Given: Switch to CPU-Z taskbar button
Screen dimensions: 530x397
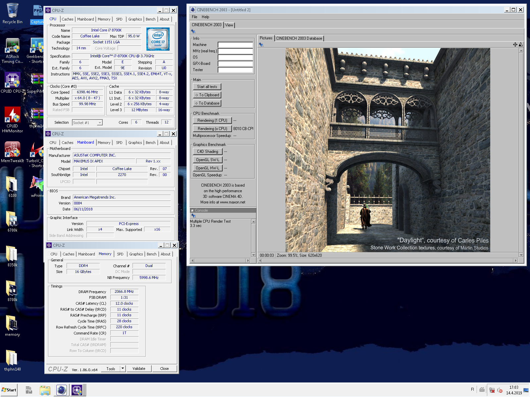Looking at the screenshot, I should tap(77, 390).
